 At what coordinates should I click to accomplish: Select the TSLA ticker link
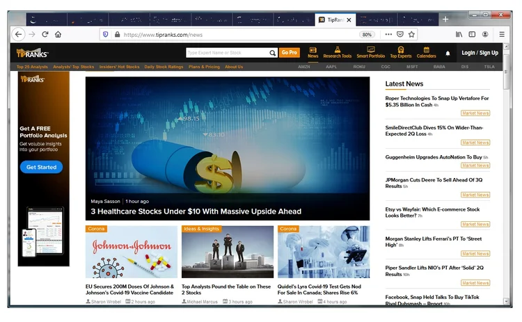489,67
